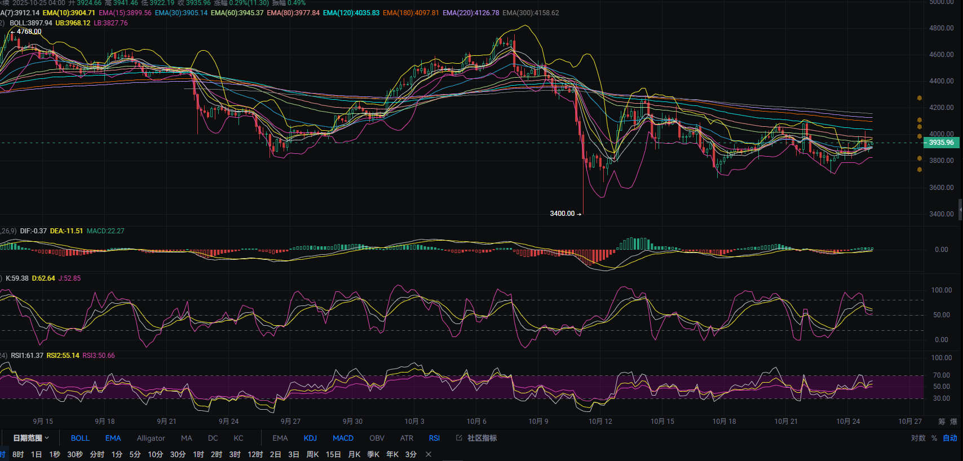963x461 pixels.
Task: Close the timeframe bar with X
Action: [x=429, y=454]
